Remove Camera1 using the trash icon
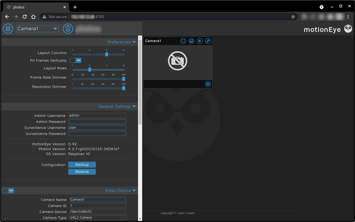This screenshot has height=222, width=355. click(x=68, y=28)
